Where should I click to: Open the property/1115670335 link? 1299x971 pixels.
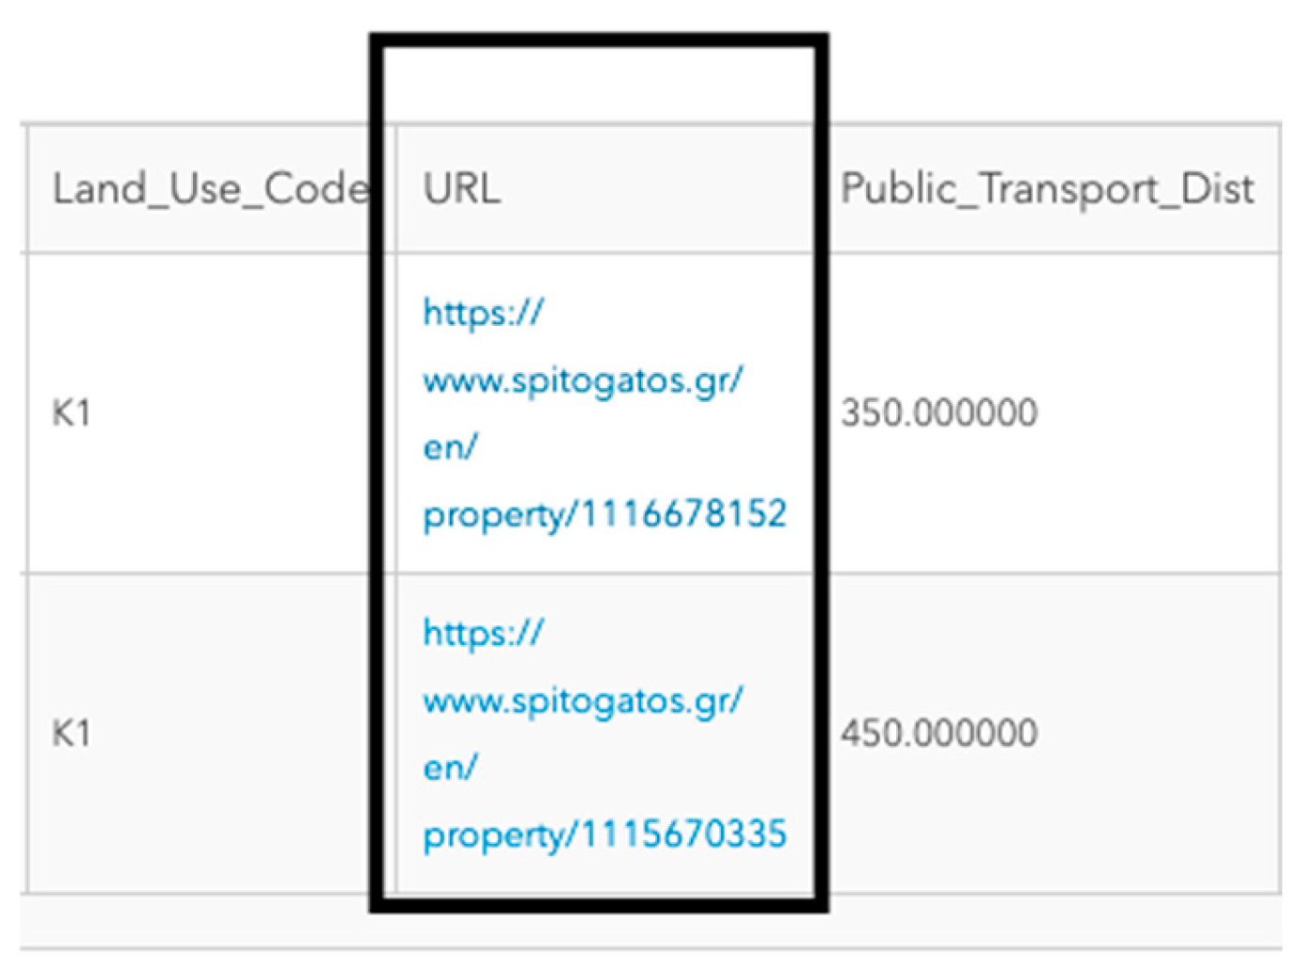coord(604,834)
